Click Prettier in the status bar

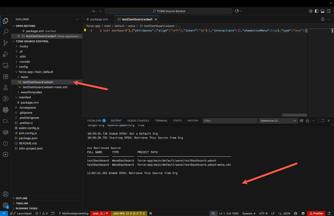(x=316, y=213)
